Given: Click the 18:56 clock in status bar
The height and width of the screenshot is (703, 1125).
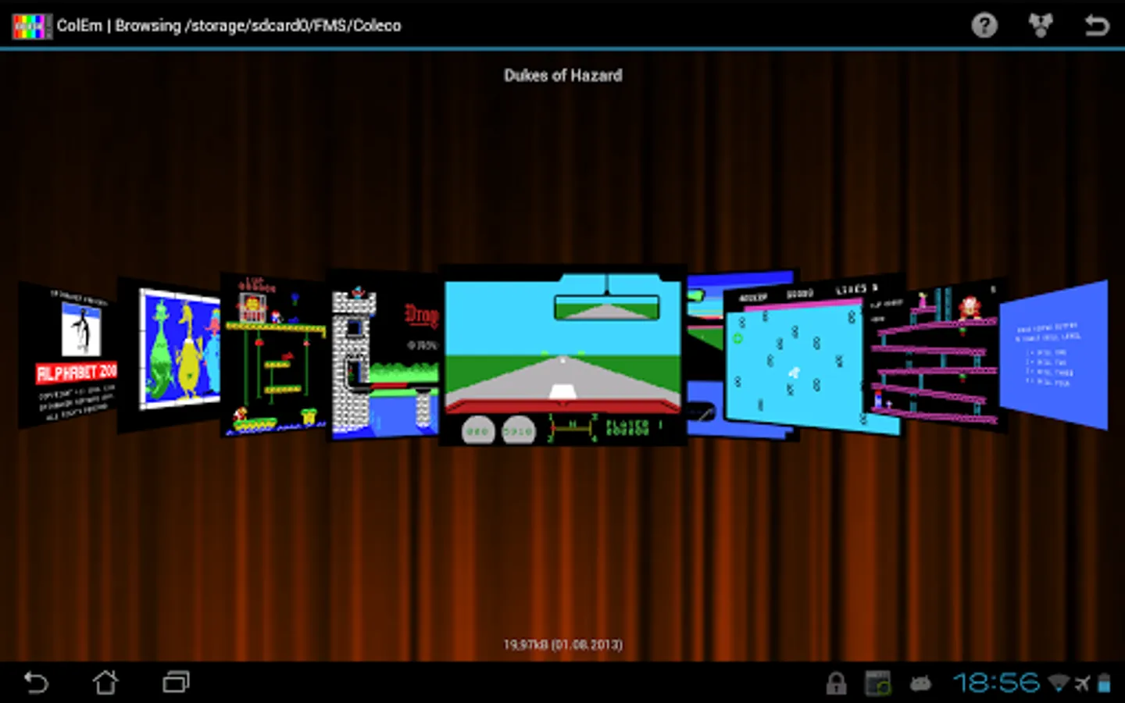Looking at the screenshot, I should click(x=996, y=683).
